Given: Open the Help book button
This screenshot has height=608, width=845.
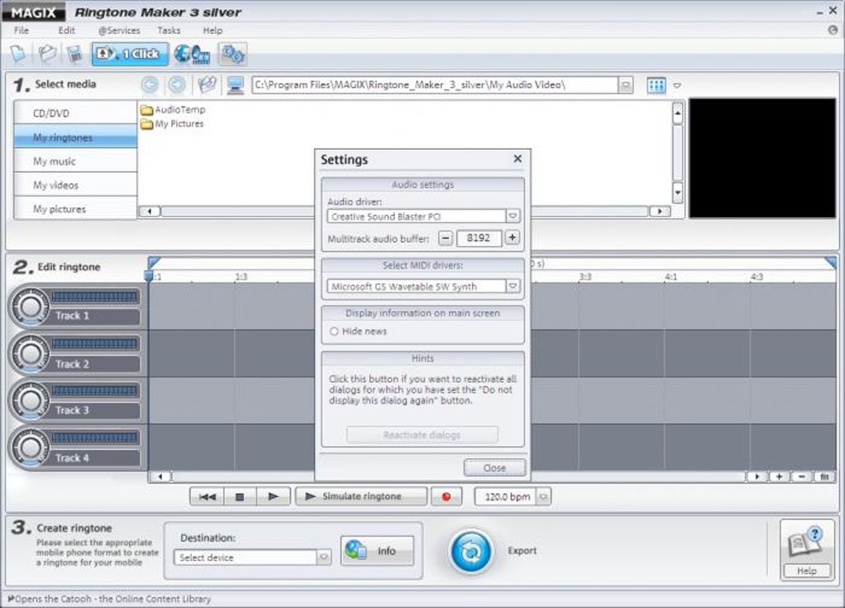Looking at the screenshot, I should 807,549.
